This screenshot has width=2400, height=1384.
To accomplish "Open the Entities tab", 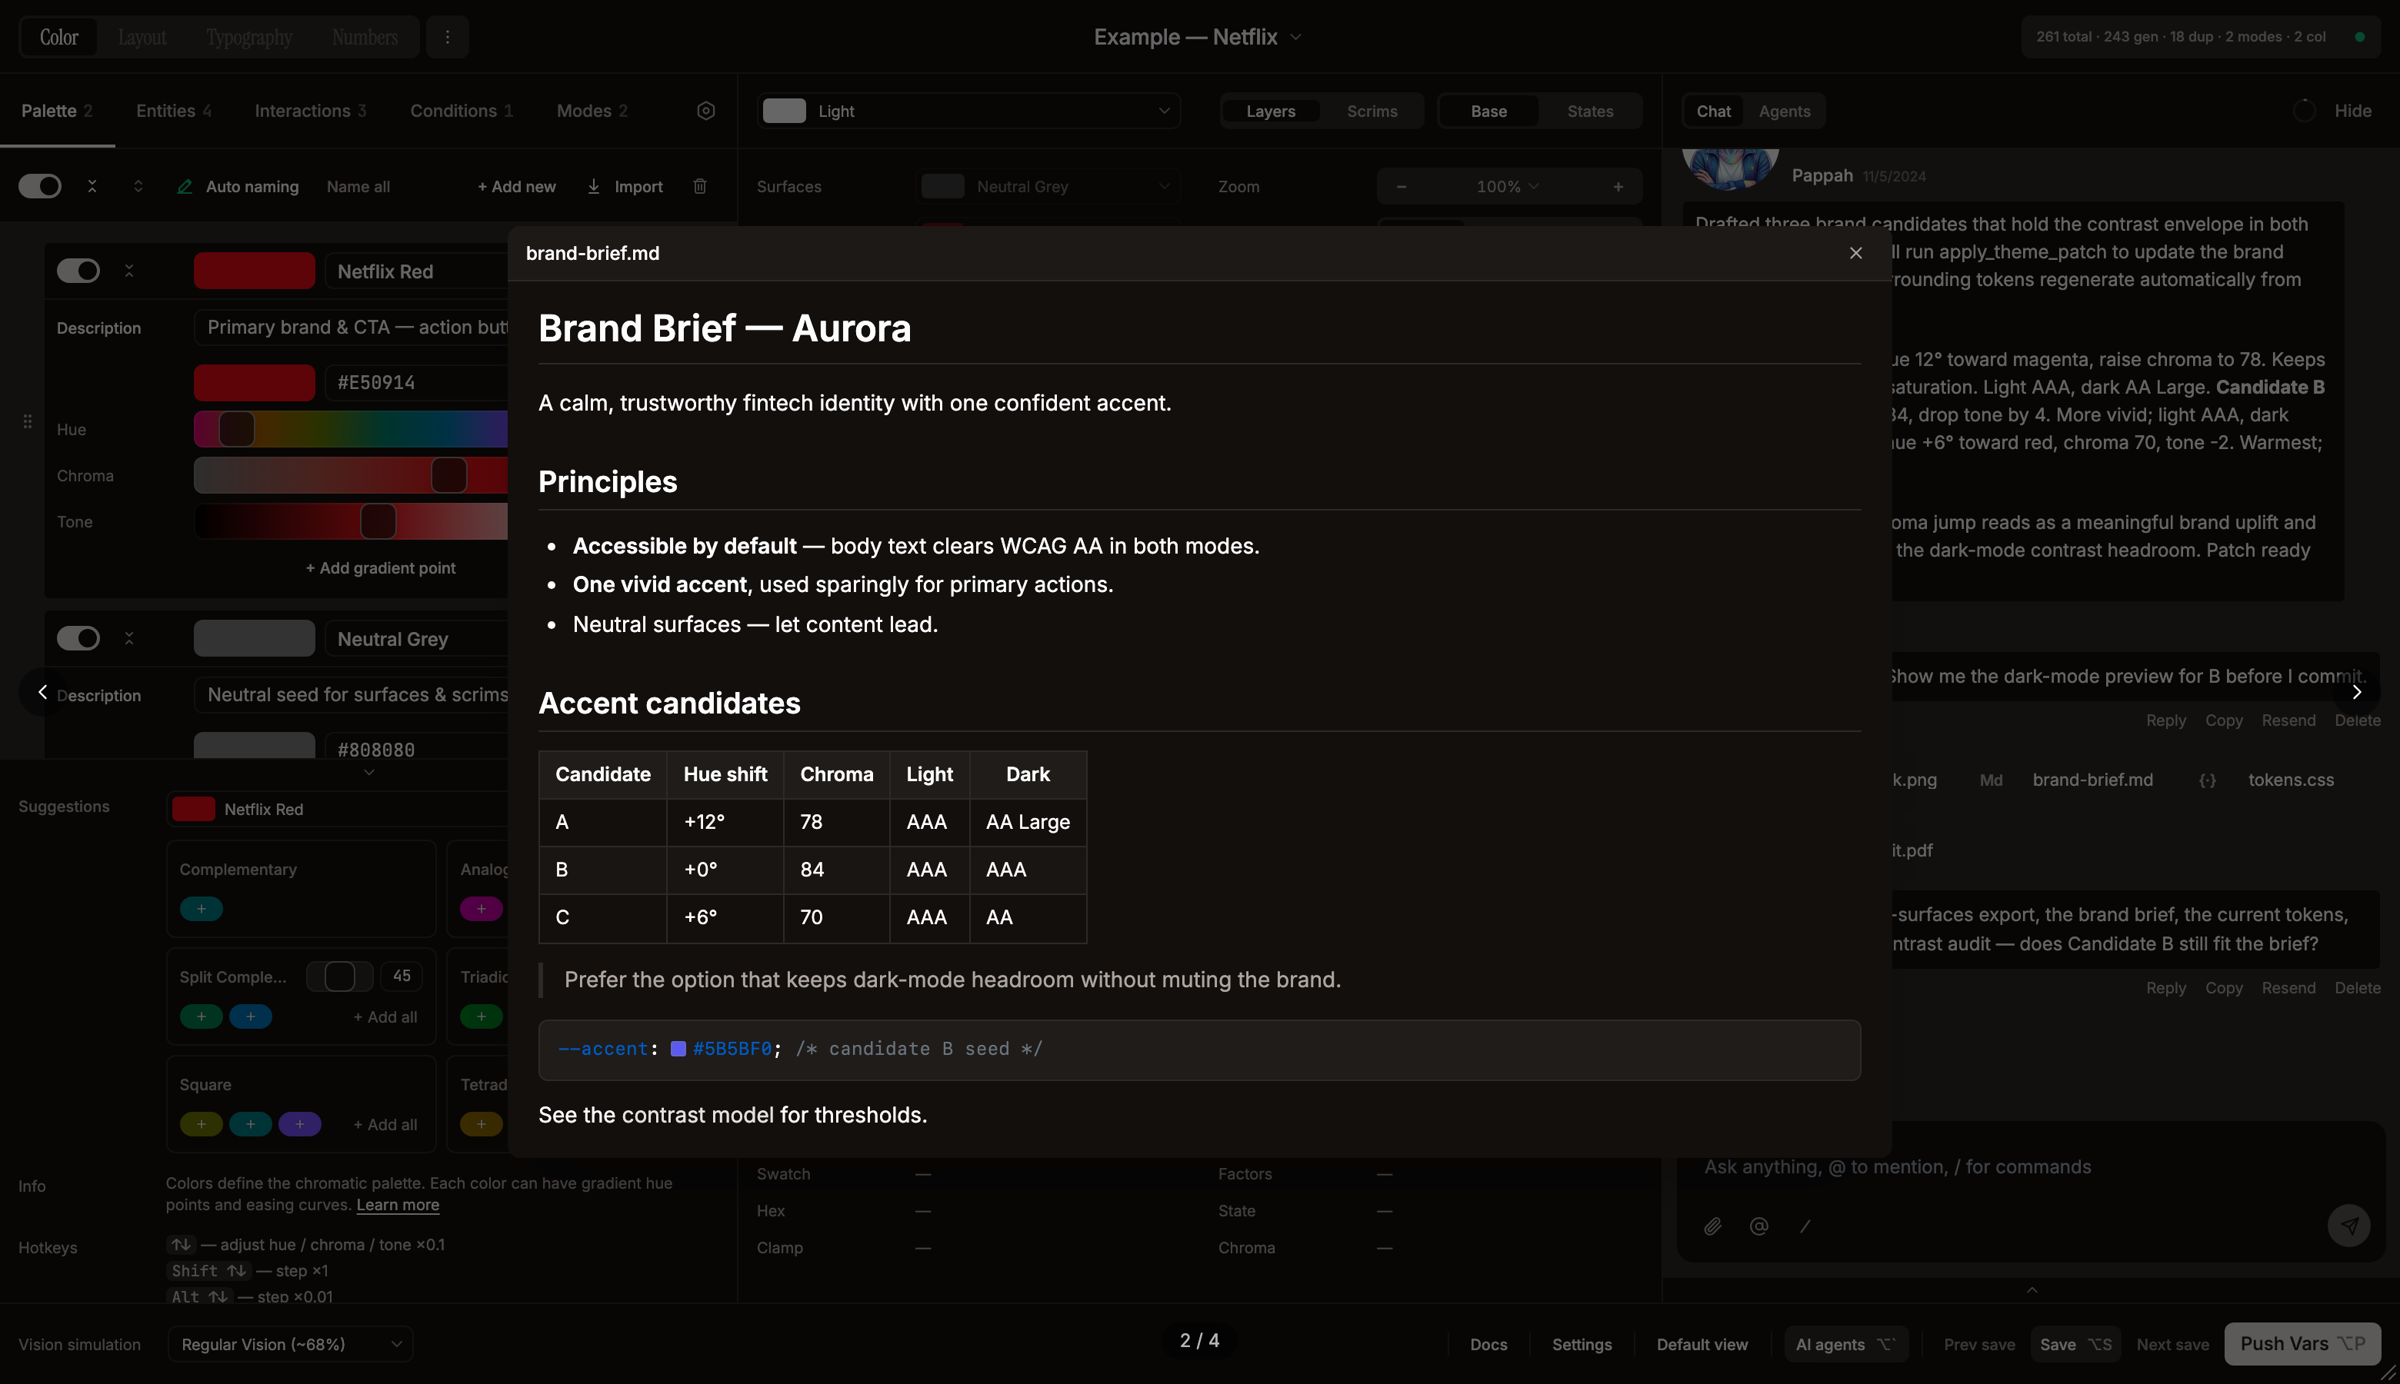I will (x=173, y=111).
